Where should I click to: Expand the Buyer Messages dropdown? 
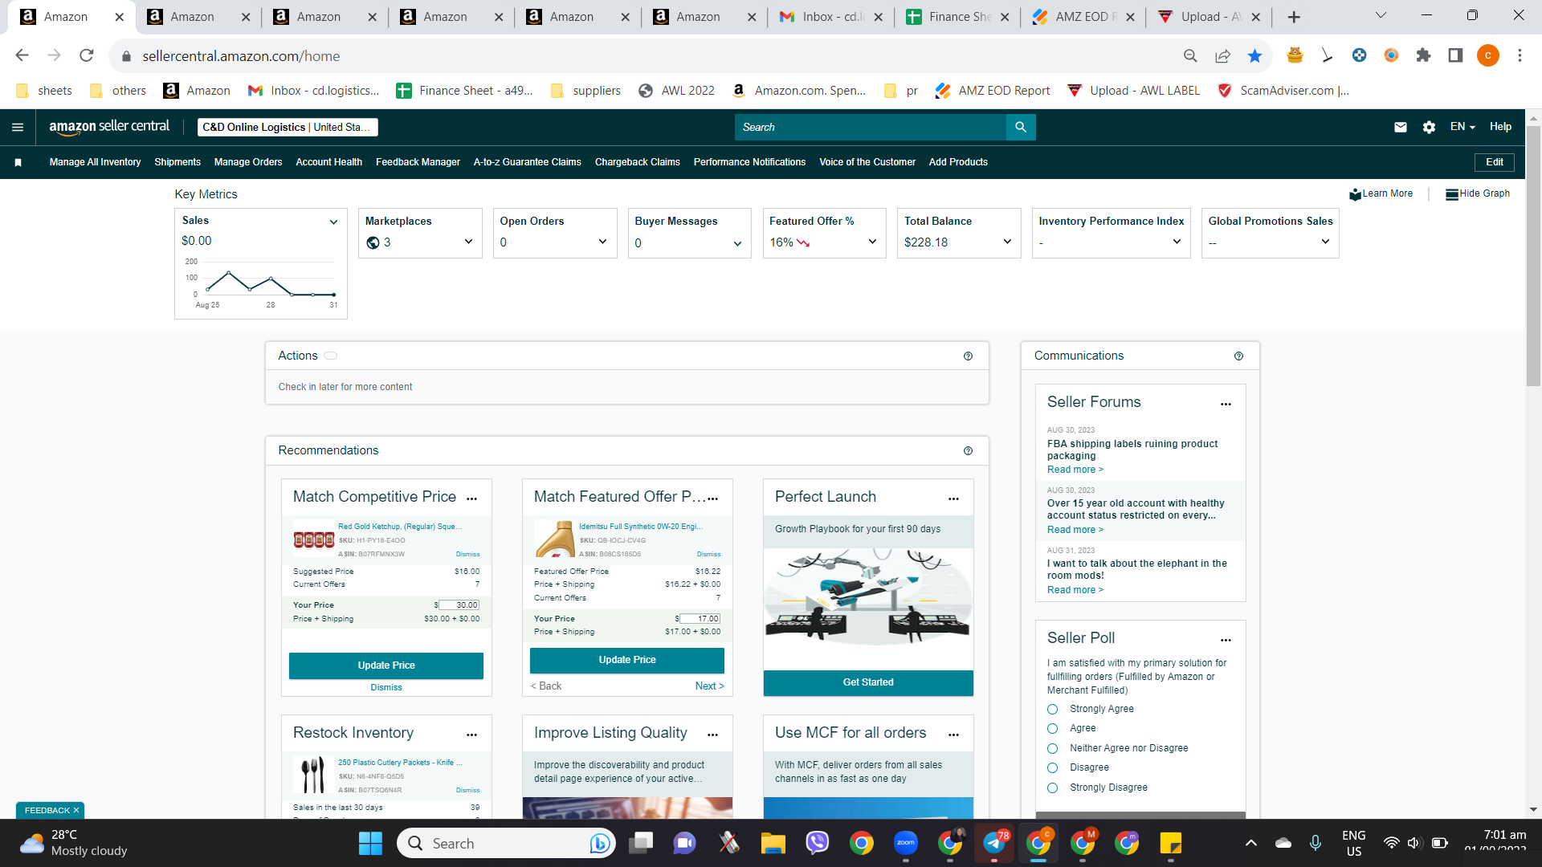coord(737,243)
